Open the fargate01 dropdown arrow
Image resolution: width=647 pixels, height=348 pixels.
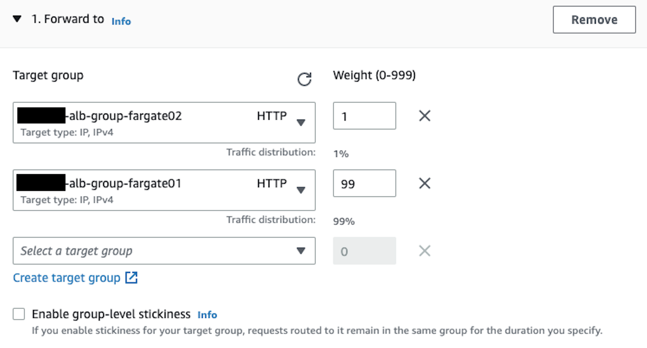click(x=301, y=190)
